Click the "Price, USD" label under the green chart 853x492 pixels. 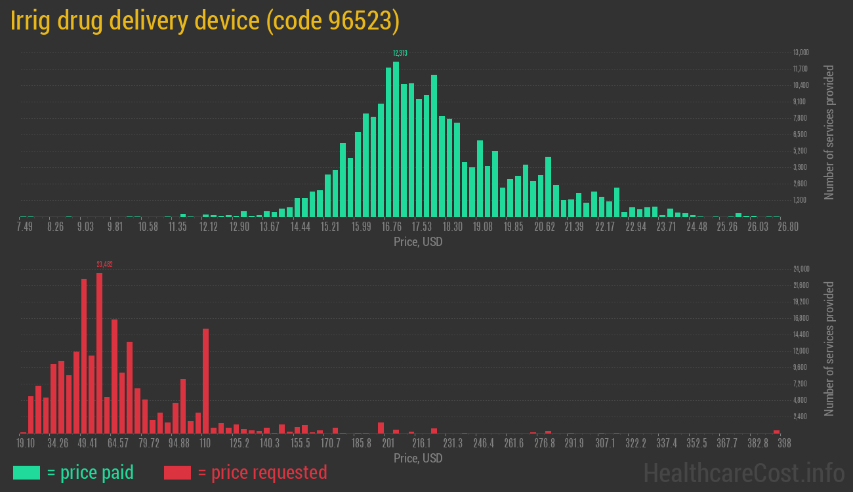coord(418,242)
